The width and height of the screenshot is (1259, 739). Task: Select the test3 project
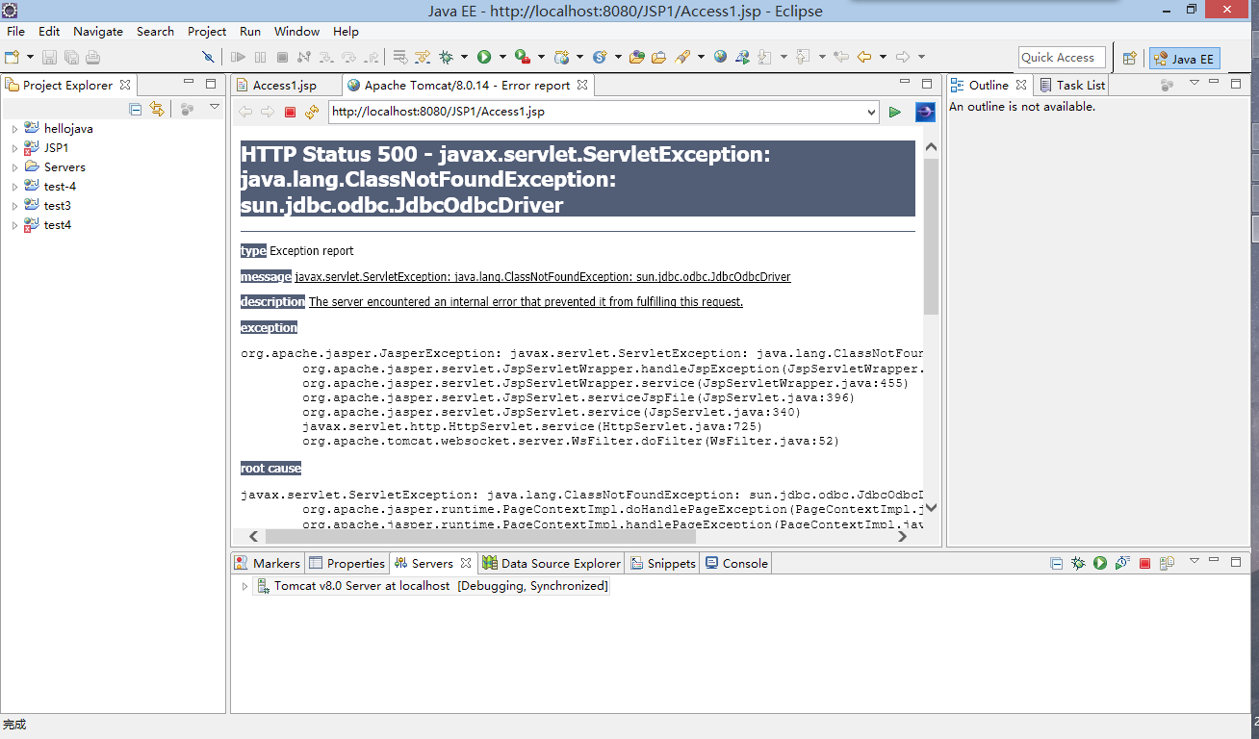click(57, 205)
